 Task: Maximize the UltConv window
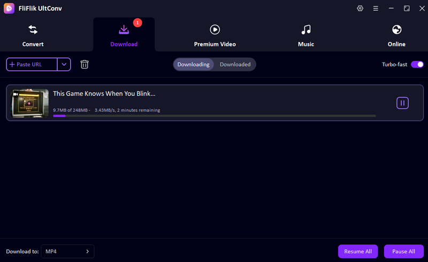click(x=407, y=9)
